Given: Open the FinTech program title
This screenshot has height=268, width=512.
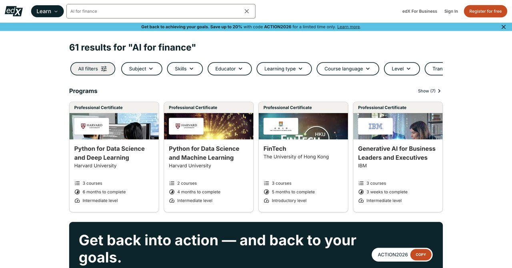Looking at the screenshot, I should [x=275, y=149].
